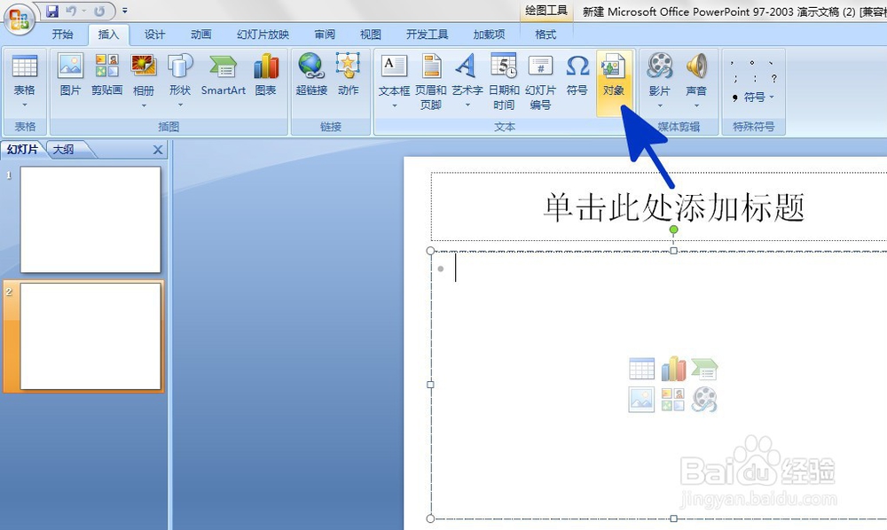Switch to the 大纲 outline tab
Viewport: 887px width, 530px height.
tap(63, 150)
